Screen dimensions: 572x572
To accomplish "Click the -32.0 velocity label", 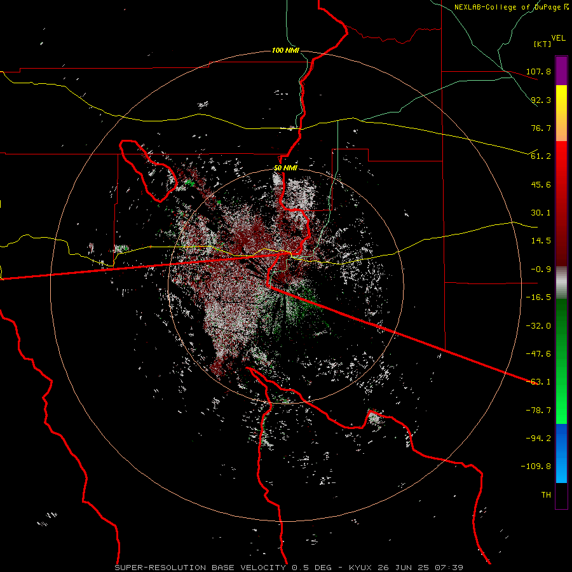I will click(x=538, y=326).
